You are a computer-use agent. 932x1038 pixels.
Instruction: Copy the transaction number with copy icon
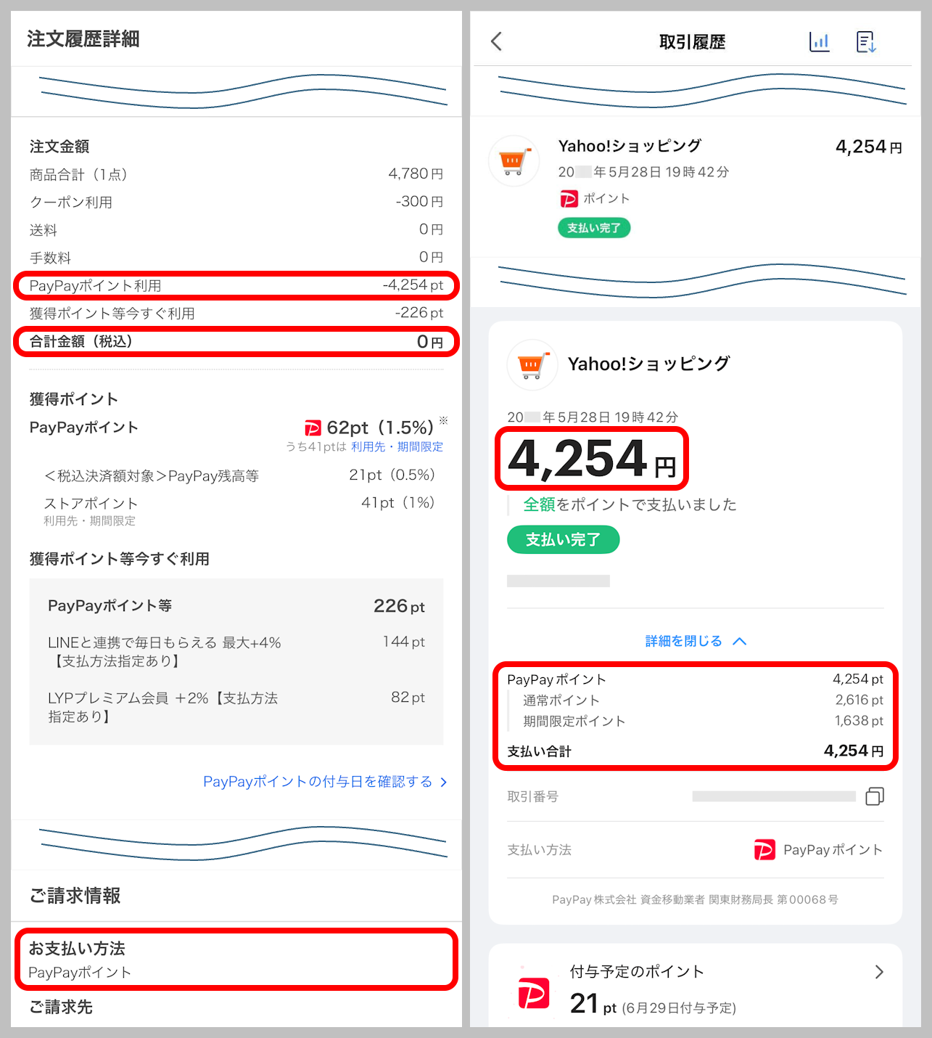tap(875, 796)
